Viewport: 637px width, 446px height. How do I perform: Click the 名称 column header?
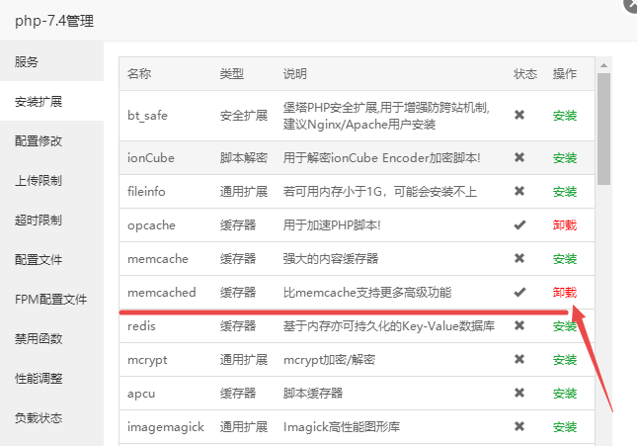coord(139,73)
